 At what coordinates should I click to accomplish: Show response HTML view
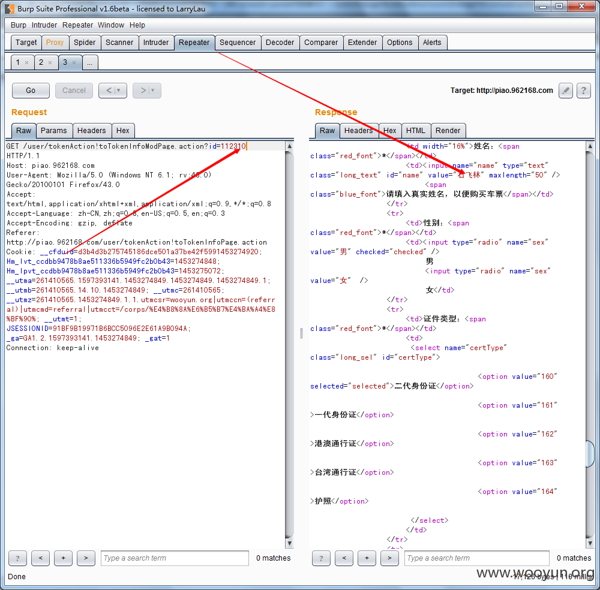416,131
